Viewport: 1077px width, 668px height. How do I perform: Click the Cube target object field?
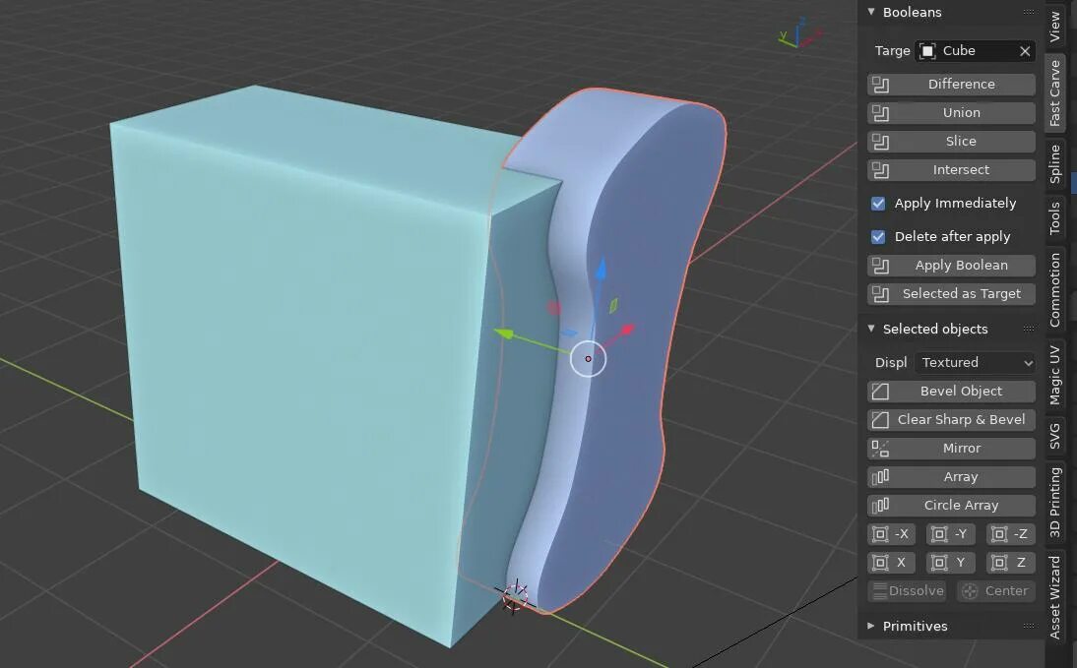click(x=975, y=51)
